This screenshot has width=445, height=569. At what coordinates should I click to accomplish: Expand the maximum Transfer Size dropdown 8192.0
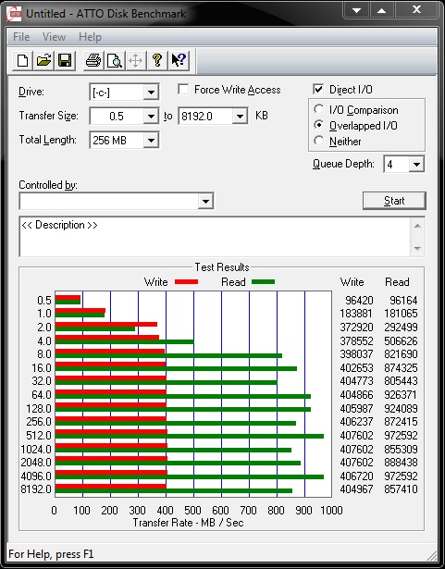(x=240, y=117)
